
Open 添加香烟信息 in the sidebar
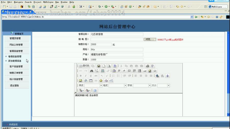pyautogui.click(x=15, y=61)
